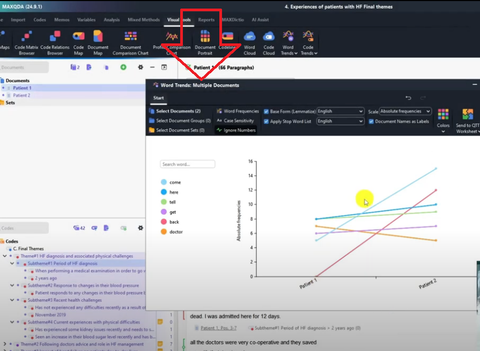
Task: Click the 'come' light blue swatch
Action: [164, 182]
